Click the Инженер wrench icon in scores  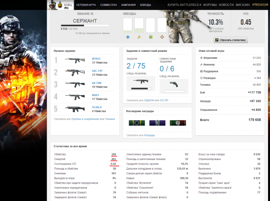tap(201, 65)
